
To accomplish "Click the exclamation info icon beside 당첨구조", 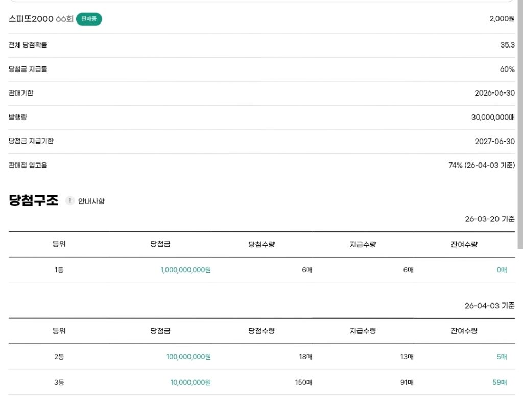I will click(x=70, y=201).
